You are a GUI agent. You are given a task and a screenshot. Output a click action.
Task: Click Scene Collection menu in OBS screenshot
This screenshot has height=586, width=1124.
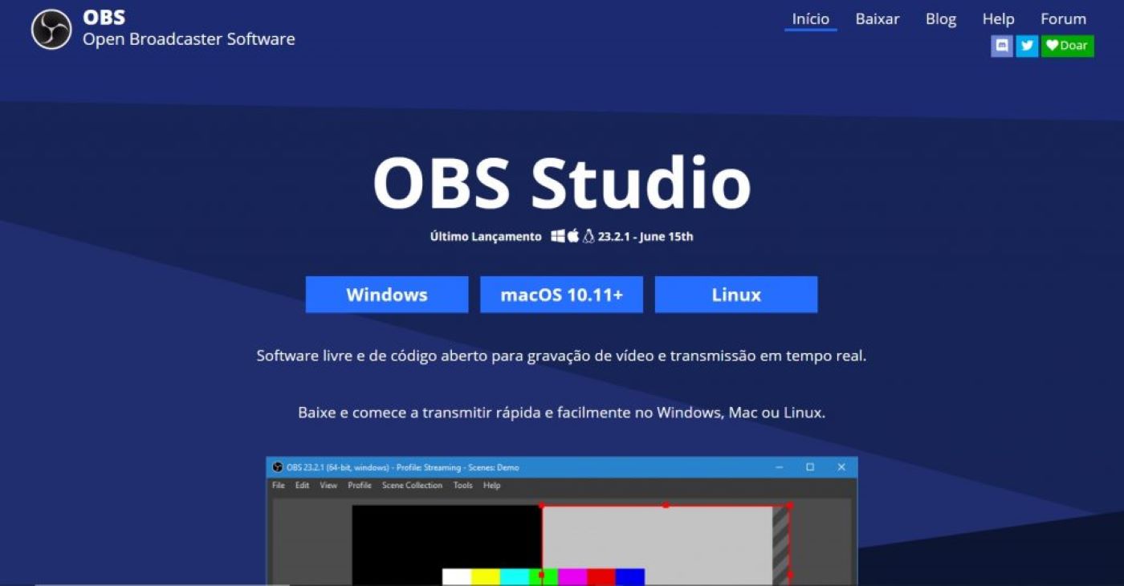click(412, 486)
